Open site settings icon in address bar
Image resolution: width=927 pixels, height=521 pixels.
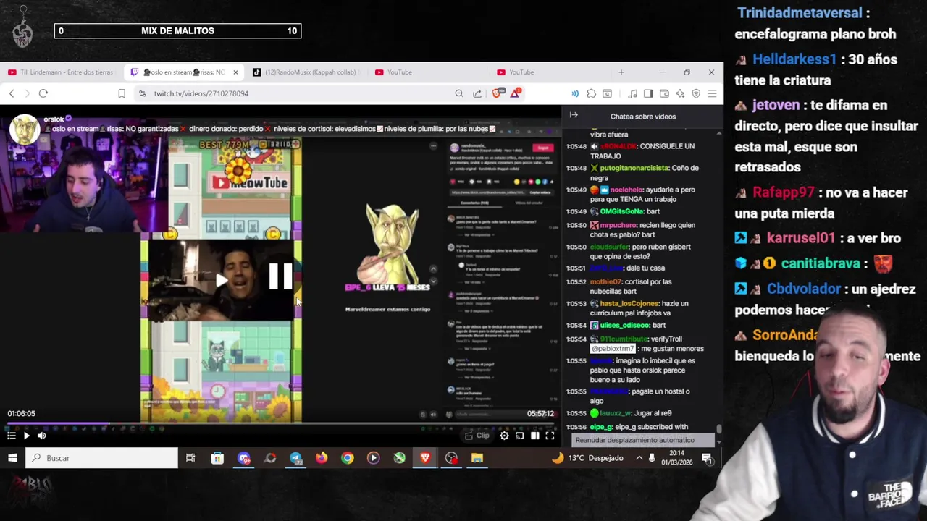143,93
